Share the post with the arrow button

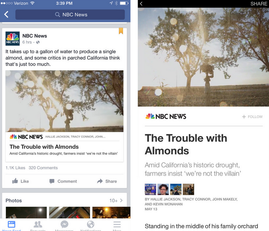107,181
